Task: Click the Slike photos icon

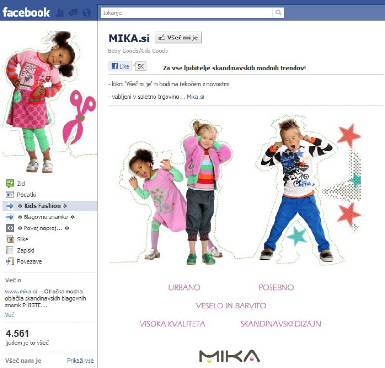Action: (10, 239)
